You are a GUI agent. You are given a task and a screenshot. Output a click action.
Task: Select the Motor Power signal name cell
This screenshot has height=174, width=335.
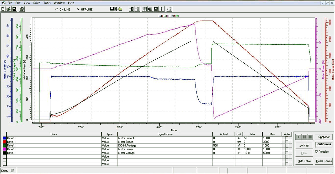(165, 149)
